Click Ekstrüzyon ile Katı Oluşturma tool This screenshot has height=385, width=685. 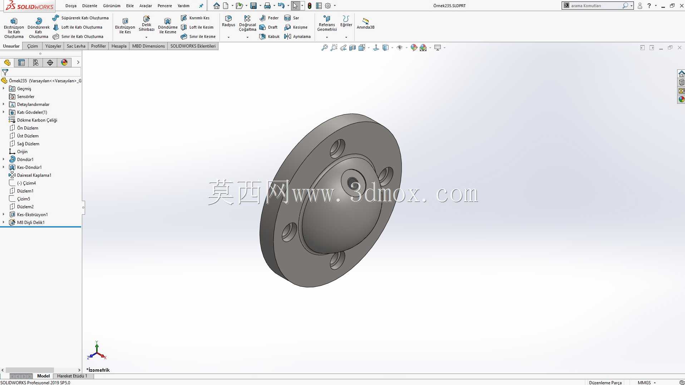click(14, 28)
